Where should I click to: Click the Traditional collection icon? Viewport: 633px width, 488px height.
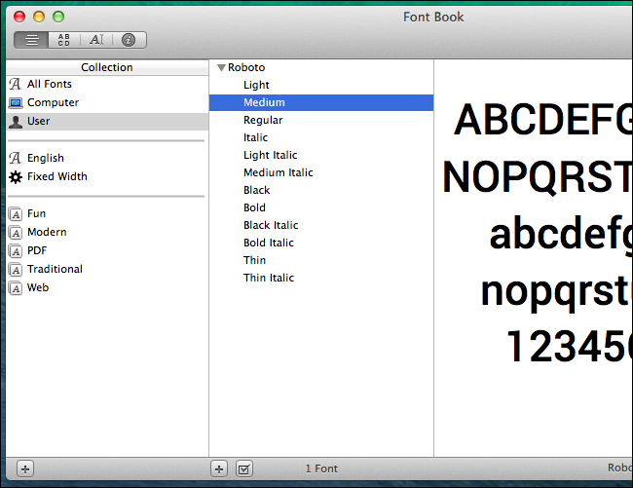tap(16, 270)
